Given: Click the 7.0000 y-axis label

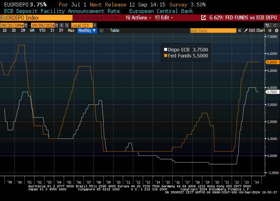Looking at the screenshot, I should (272, 37).
